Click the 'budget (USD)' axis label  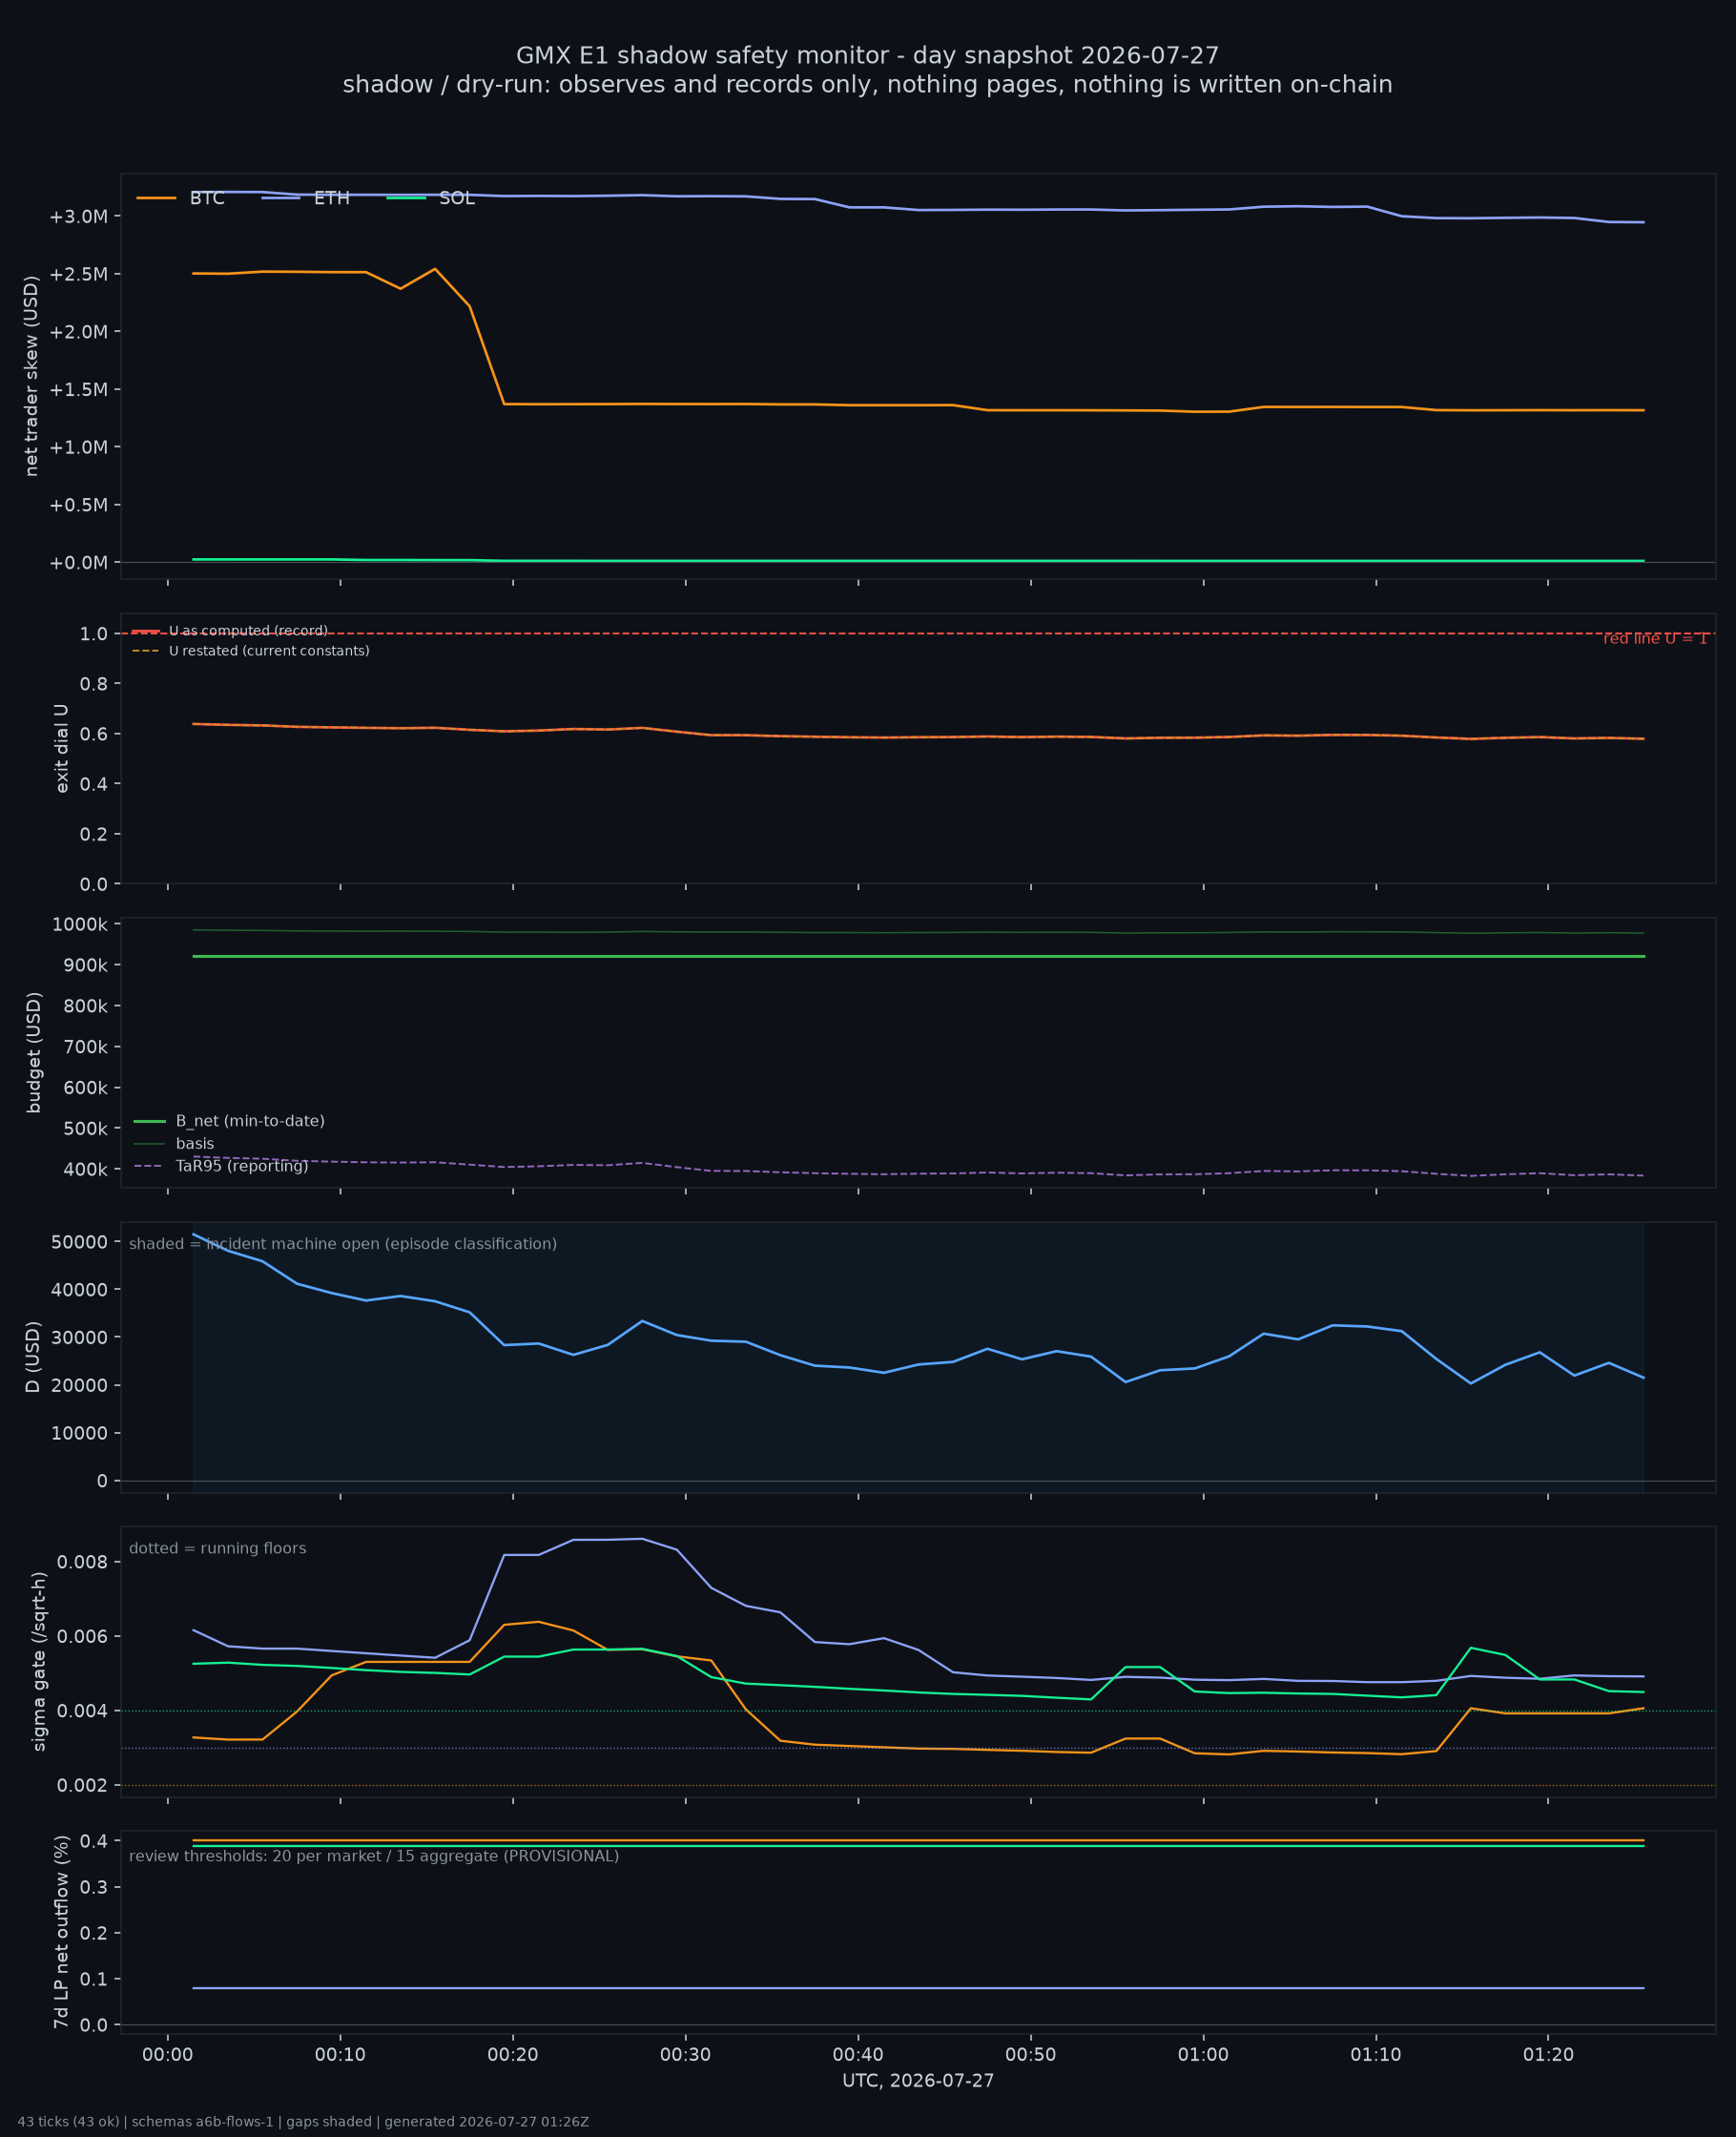tap(34, 1052)
